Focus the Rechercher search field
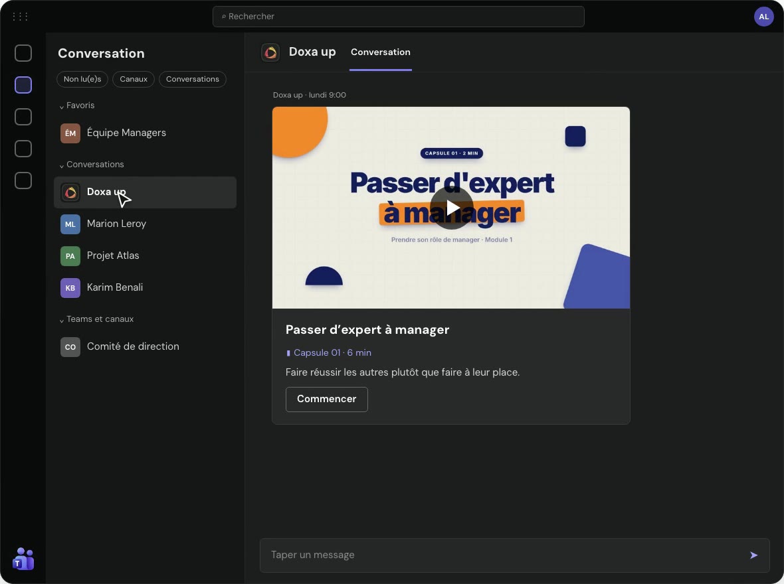This screenshot has height=584, width=784. coord(399,17)
